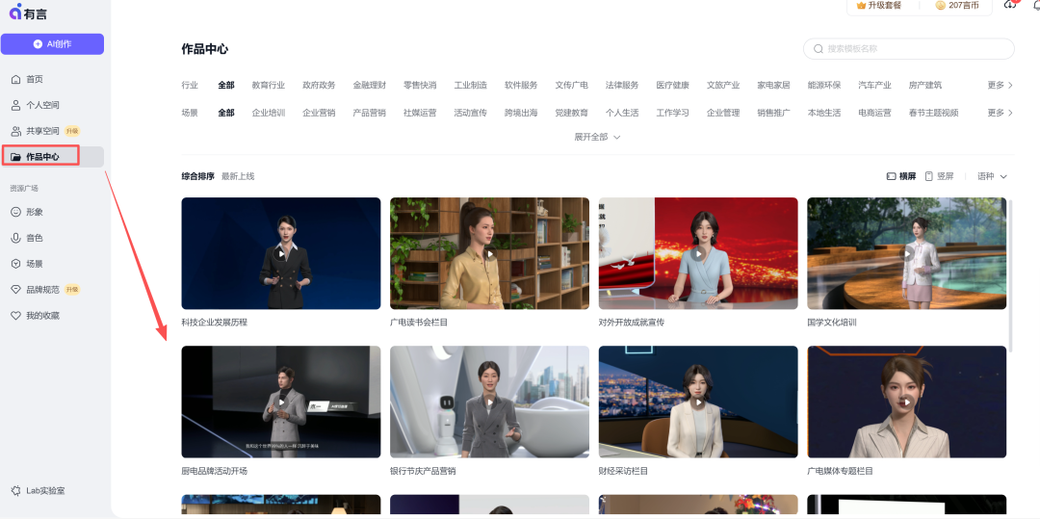The height and width of the screenshot is (519, 1040).
Task: Click the vertical scrollbar of template list
Action: (1011, 275)
